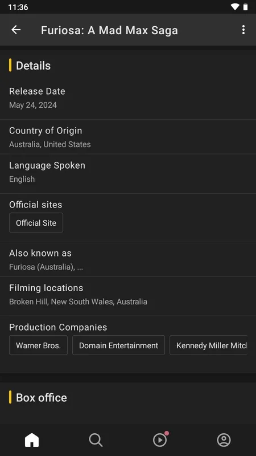This screenshot has width=256, height=456.
Task: Tap the Details section header
Action: [x=33, y=66]
